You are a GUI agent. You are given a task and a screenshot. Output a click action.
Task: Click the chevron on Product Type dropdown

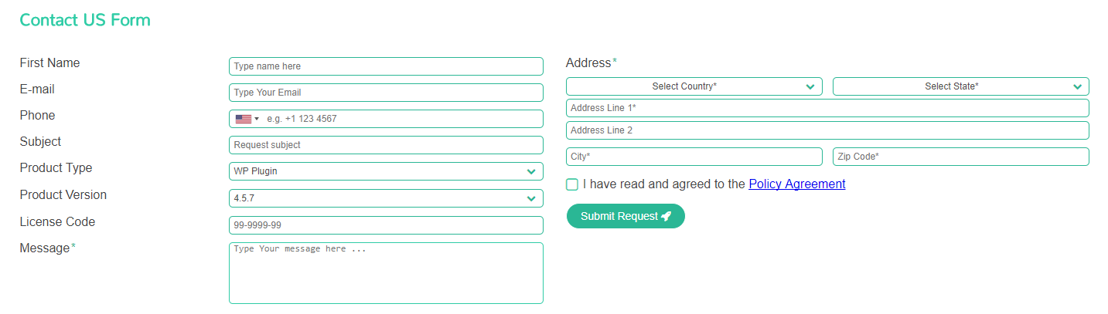(x=531, y=171)
